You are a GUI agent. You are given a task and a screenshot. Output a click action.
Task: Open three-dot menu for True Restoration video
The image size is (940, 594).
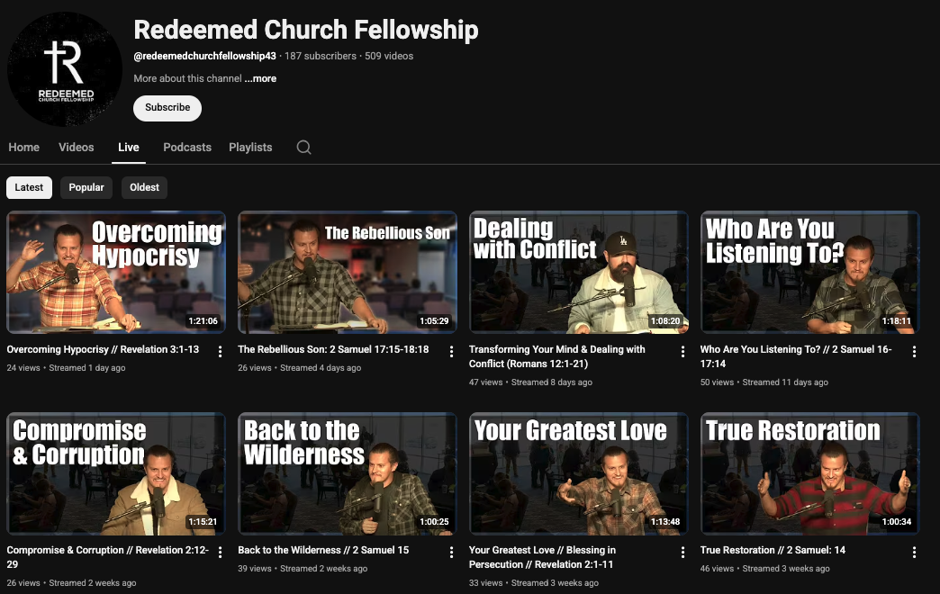[x=914, y=553]
